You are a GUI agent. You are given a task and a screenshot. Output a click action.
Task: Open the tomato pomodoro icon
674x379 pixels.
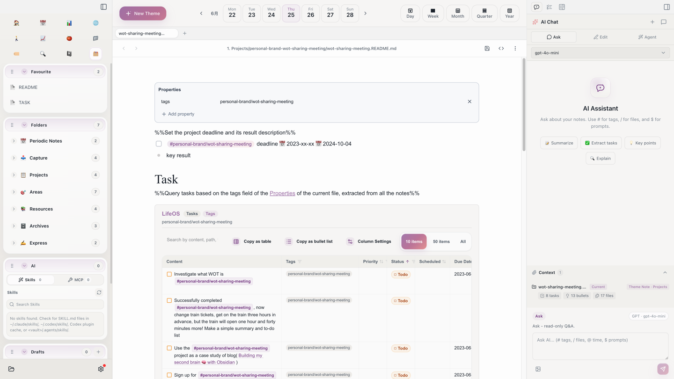(x=69, y=38)
